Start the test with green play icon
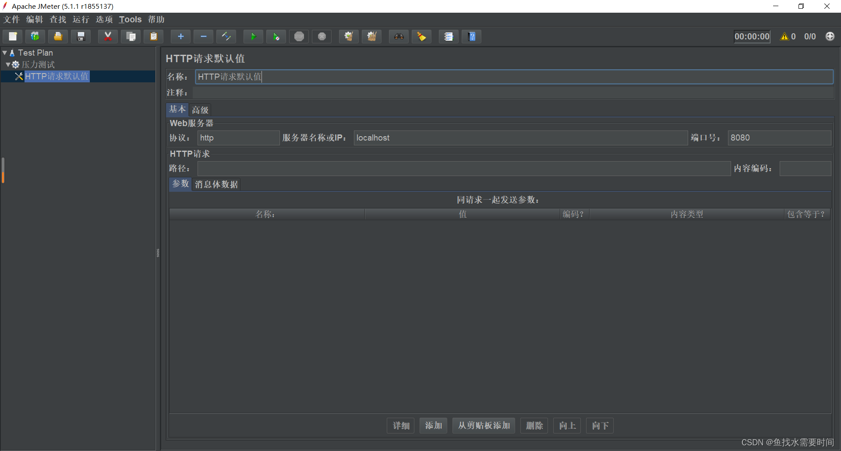Viewport: 841px width, 451px height. click(x=253, y=36)
